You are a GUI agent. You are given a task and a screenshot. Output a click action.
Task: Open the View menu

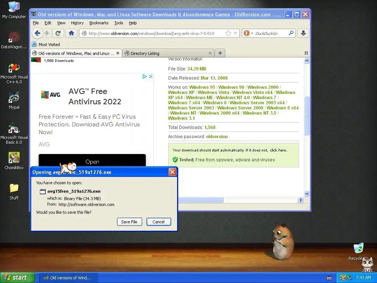pyautogui.click(x=61, y=23)
